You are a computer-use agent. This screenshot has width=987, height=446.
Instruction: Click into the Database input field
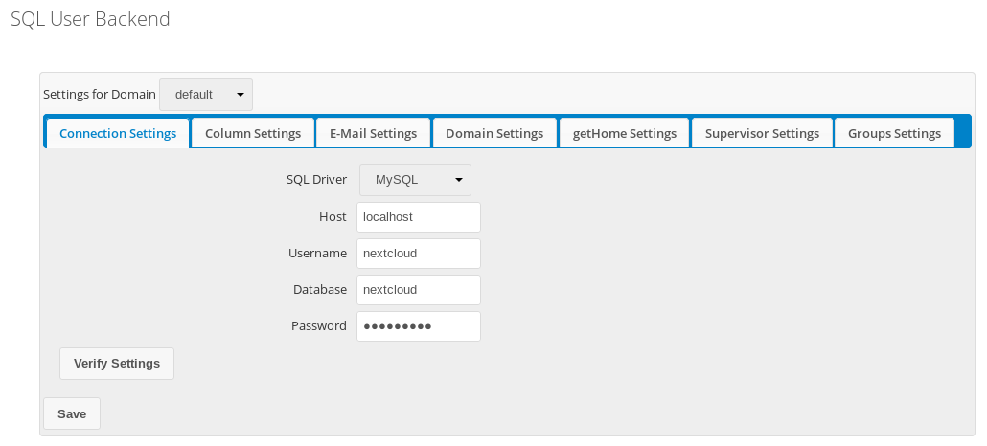click(x=418, y=290)
